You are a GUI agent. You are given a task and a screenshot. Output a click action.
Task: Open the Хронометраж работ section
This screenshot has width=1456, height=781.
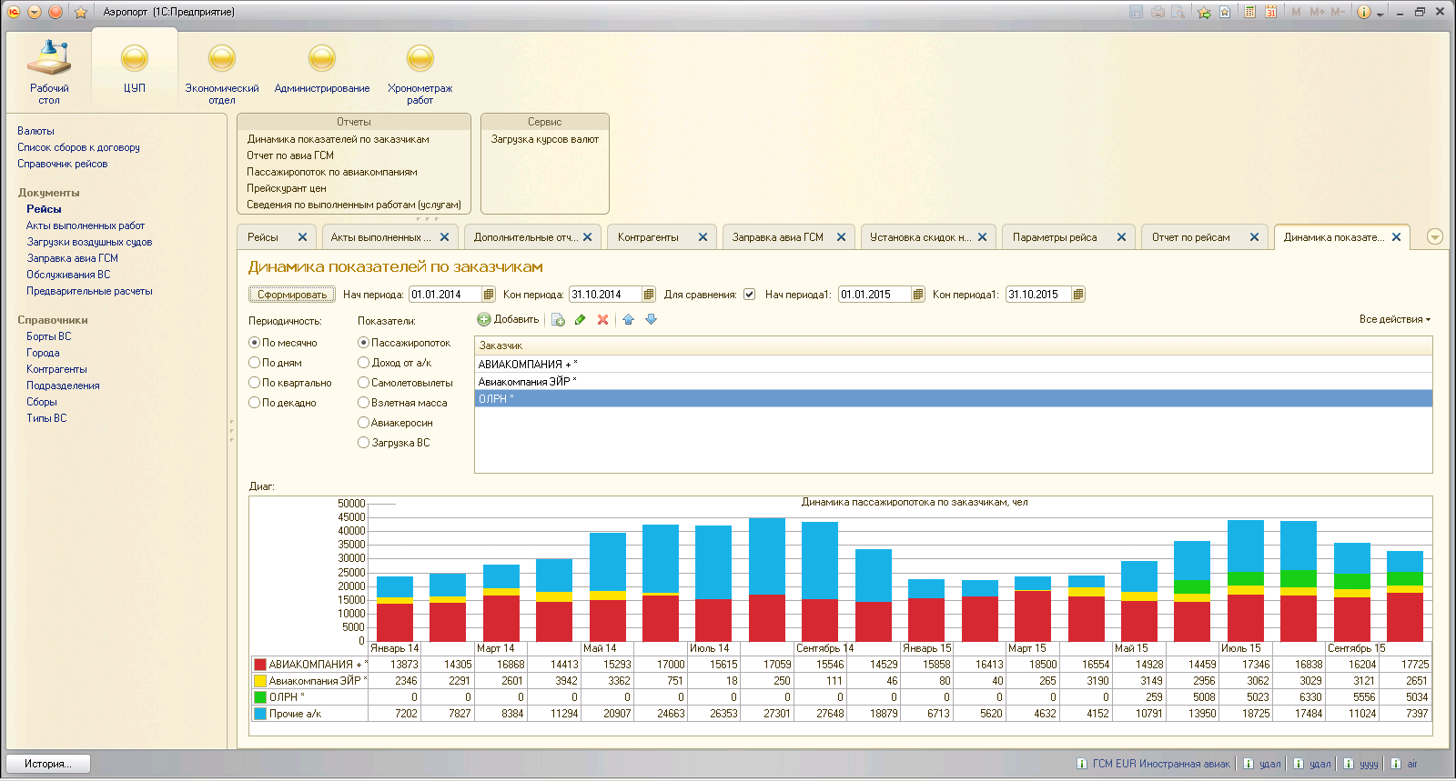pyautogui.click(x=420, y=74)
